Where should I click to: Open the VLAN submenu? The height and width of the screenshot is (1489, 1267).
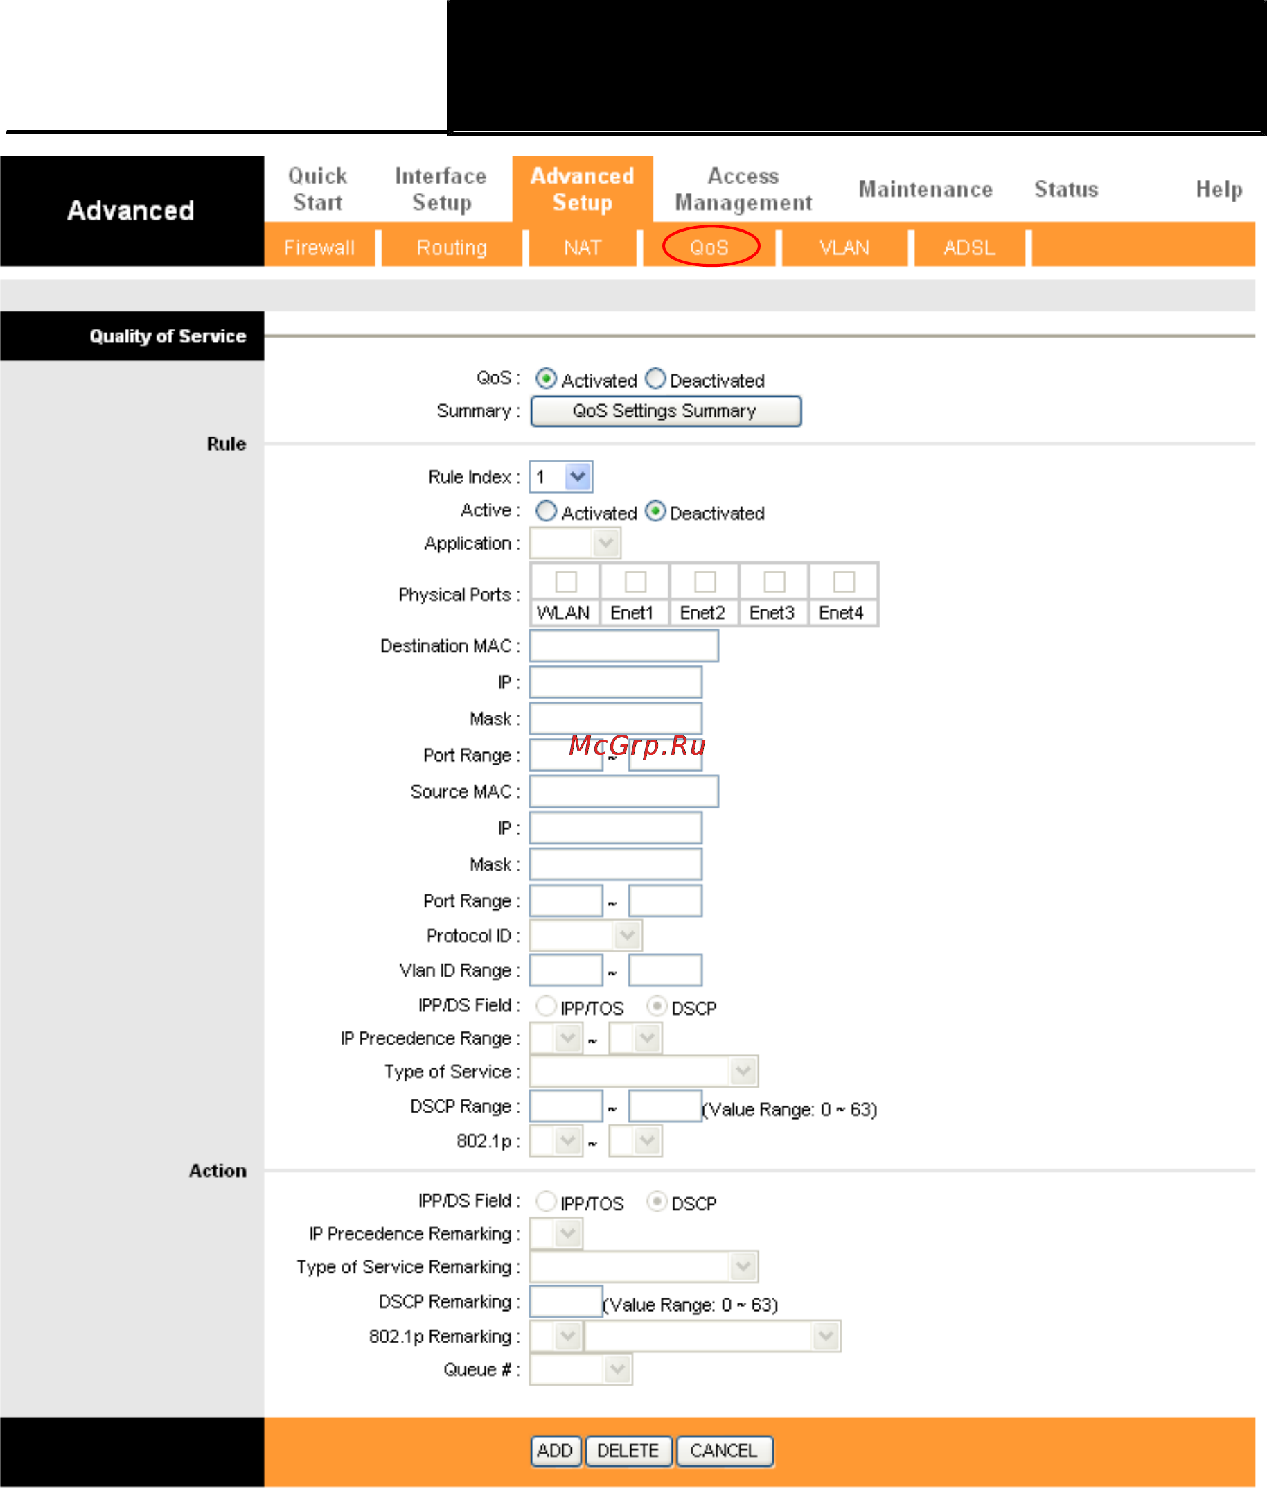[x=844, y=247]
